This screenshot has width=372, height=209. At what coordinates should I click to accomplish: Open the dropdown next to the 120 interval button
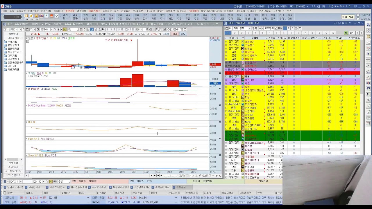coord(141,29)
